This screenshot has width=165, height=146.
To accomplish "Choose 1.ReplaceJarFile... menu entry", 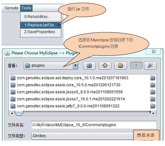I will coord(41,25).
